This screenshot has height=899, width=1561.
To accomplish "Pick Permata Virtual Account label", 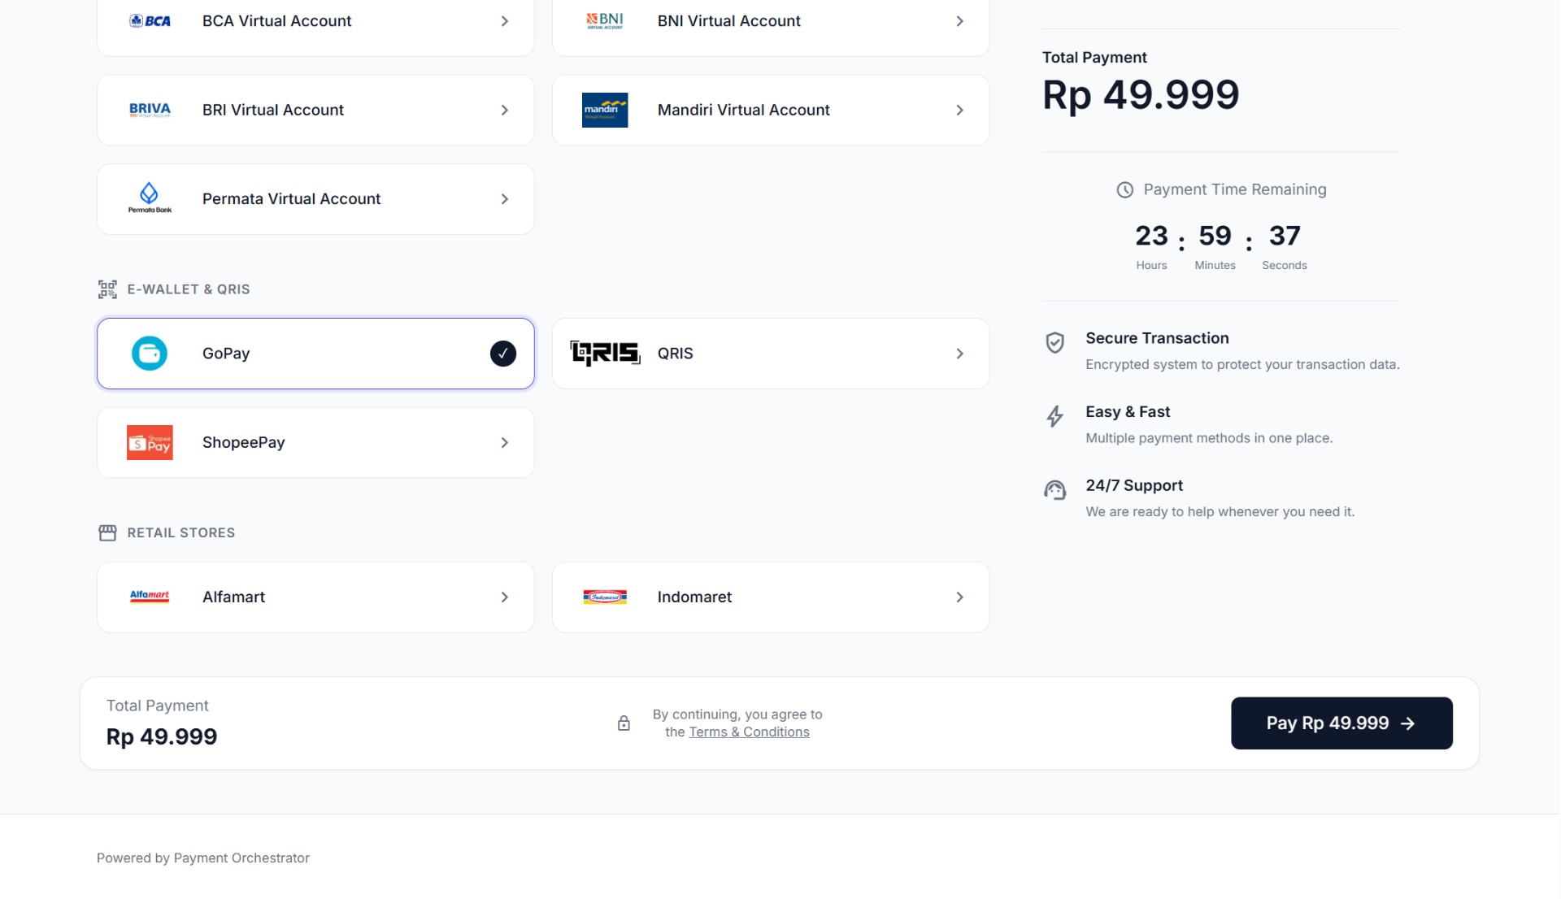I will [291, 199].
